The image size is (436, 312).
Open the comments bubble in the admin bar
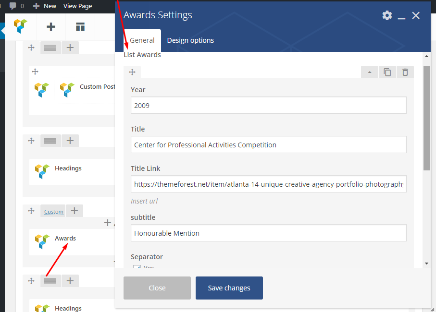click(16, 6)
